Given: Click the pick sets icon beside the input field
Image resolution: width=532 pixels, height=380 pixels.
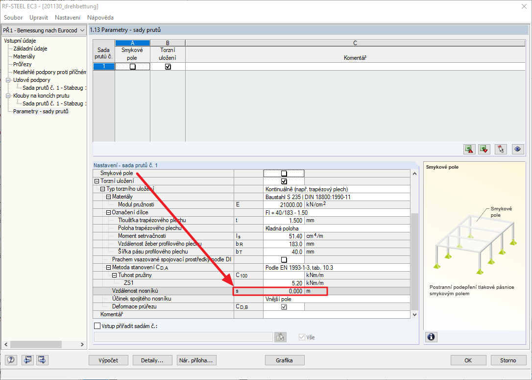Looking at the screenshot, I should click(280, 337).
